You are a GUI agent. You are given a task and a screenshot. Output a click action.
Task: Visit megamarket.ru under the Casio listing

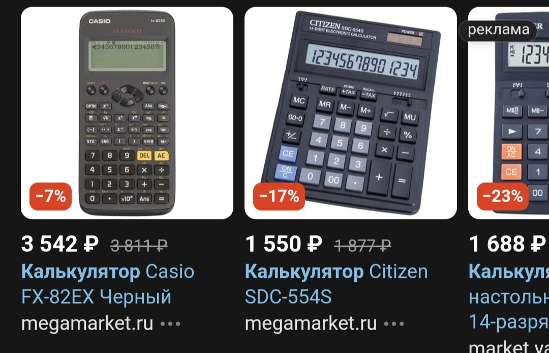(87, 324)
